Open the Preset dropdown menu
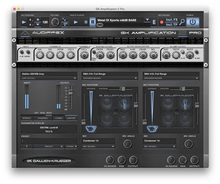Screen dimensions: 220x184 (49, 147)
